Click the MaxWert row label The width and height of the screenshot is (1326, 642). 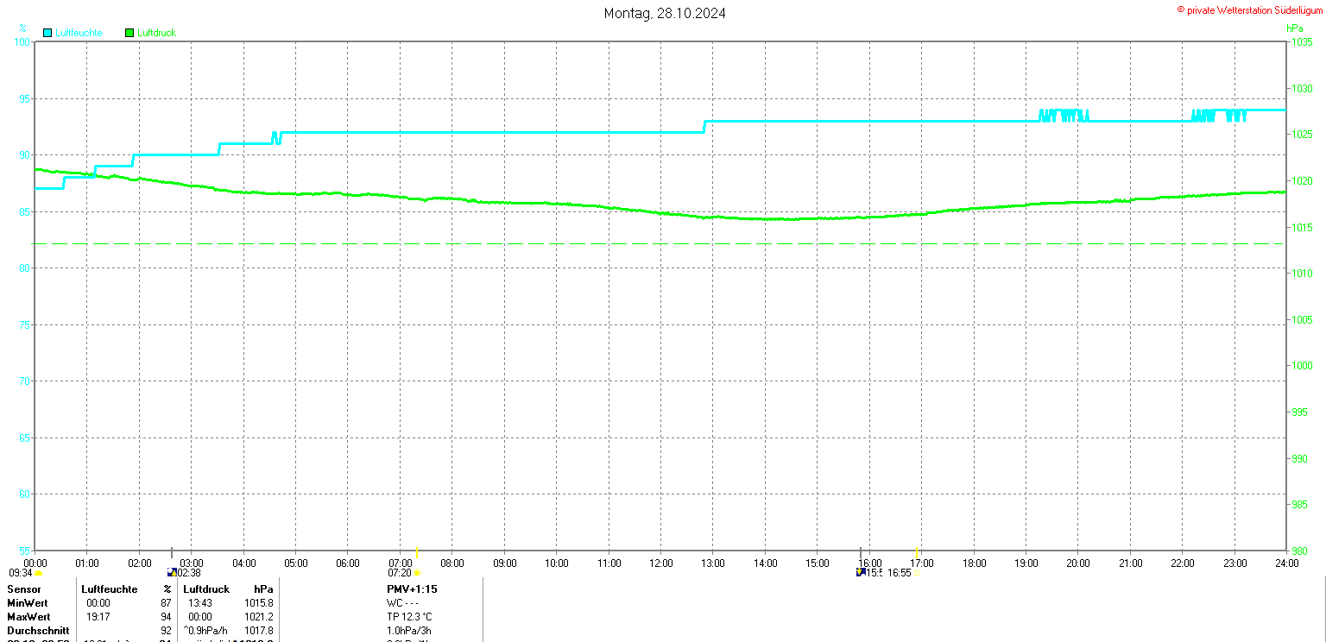click(28, 617)
